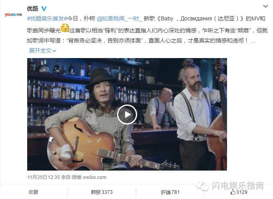Play the music video
The height and width of the screenshot is (199, 273).
pyautogui.click(x=127, y=115)
